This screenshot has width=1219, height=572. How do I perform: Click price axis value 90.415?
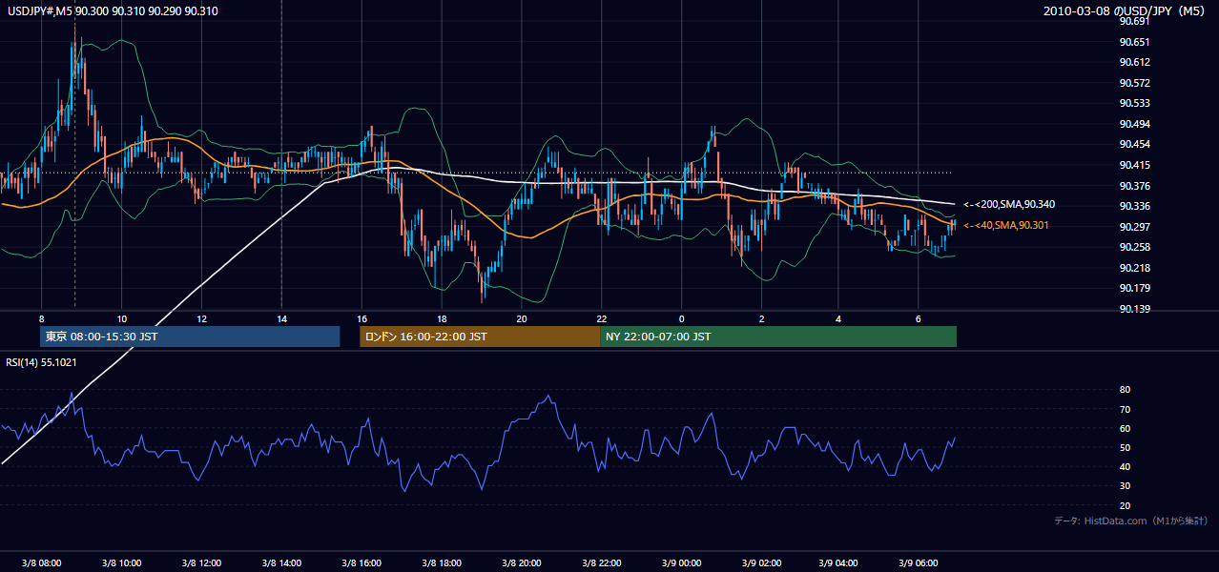(x=1134, y=165)
